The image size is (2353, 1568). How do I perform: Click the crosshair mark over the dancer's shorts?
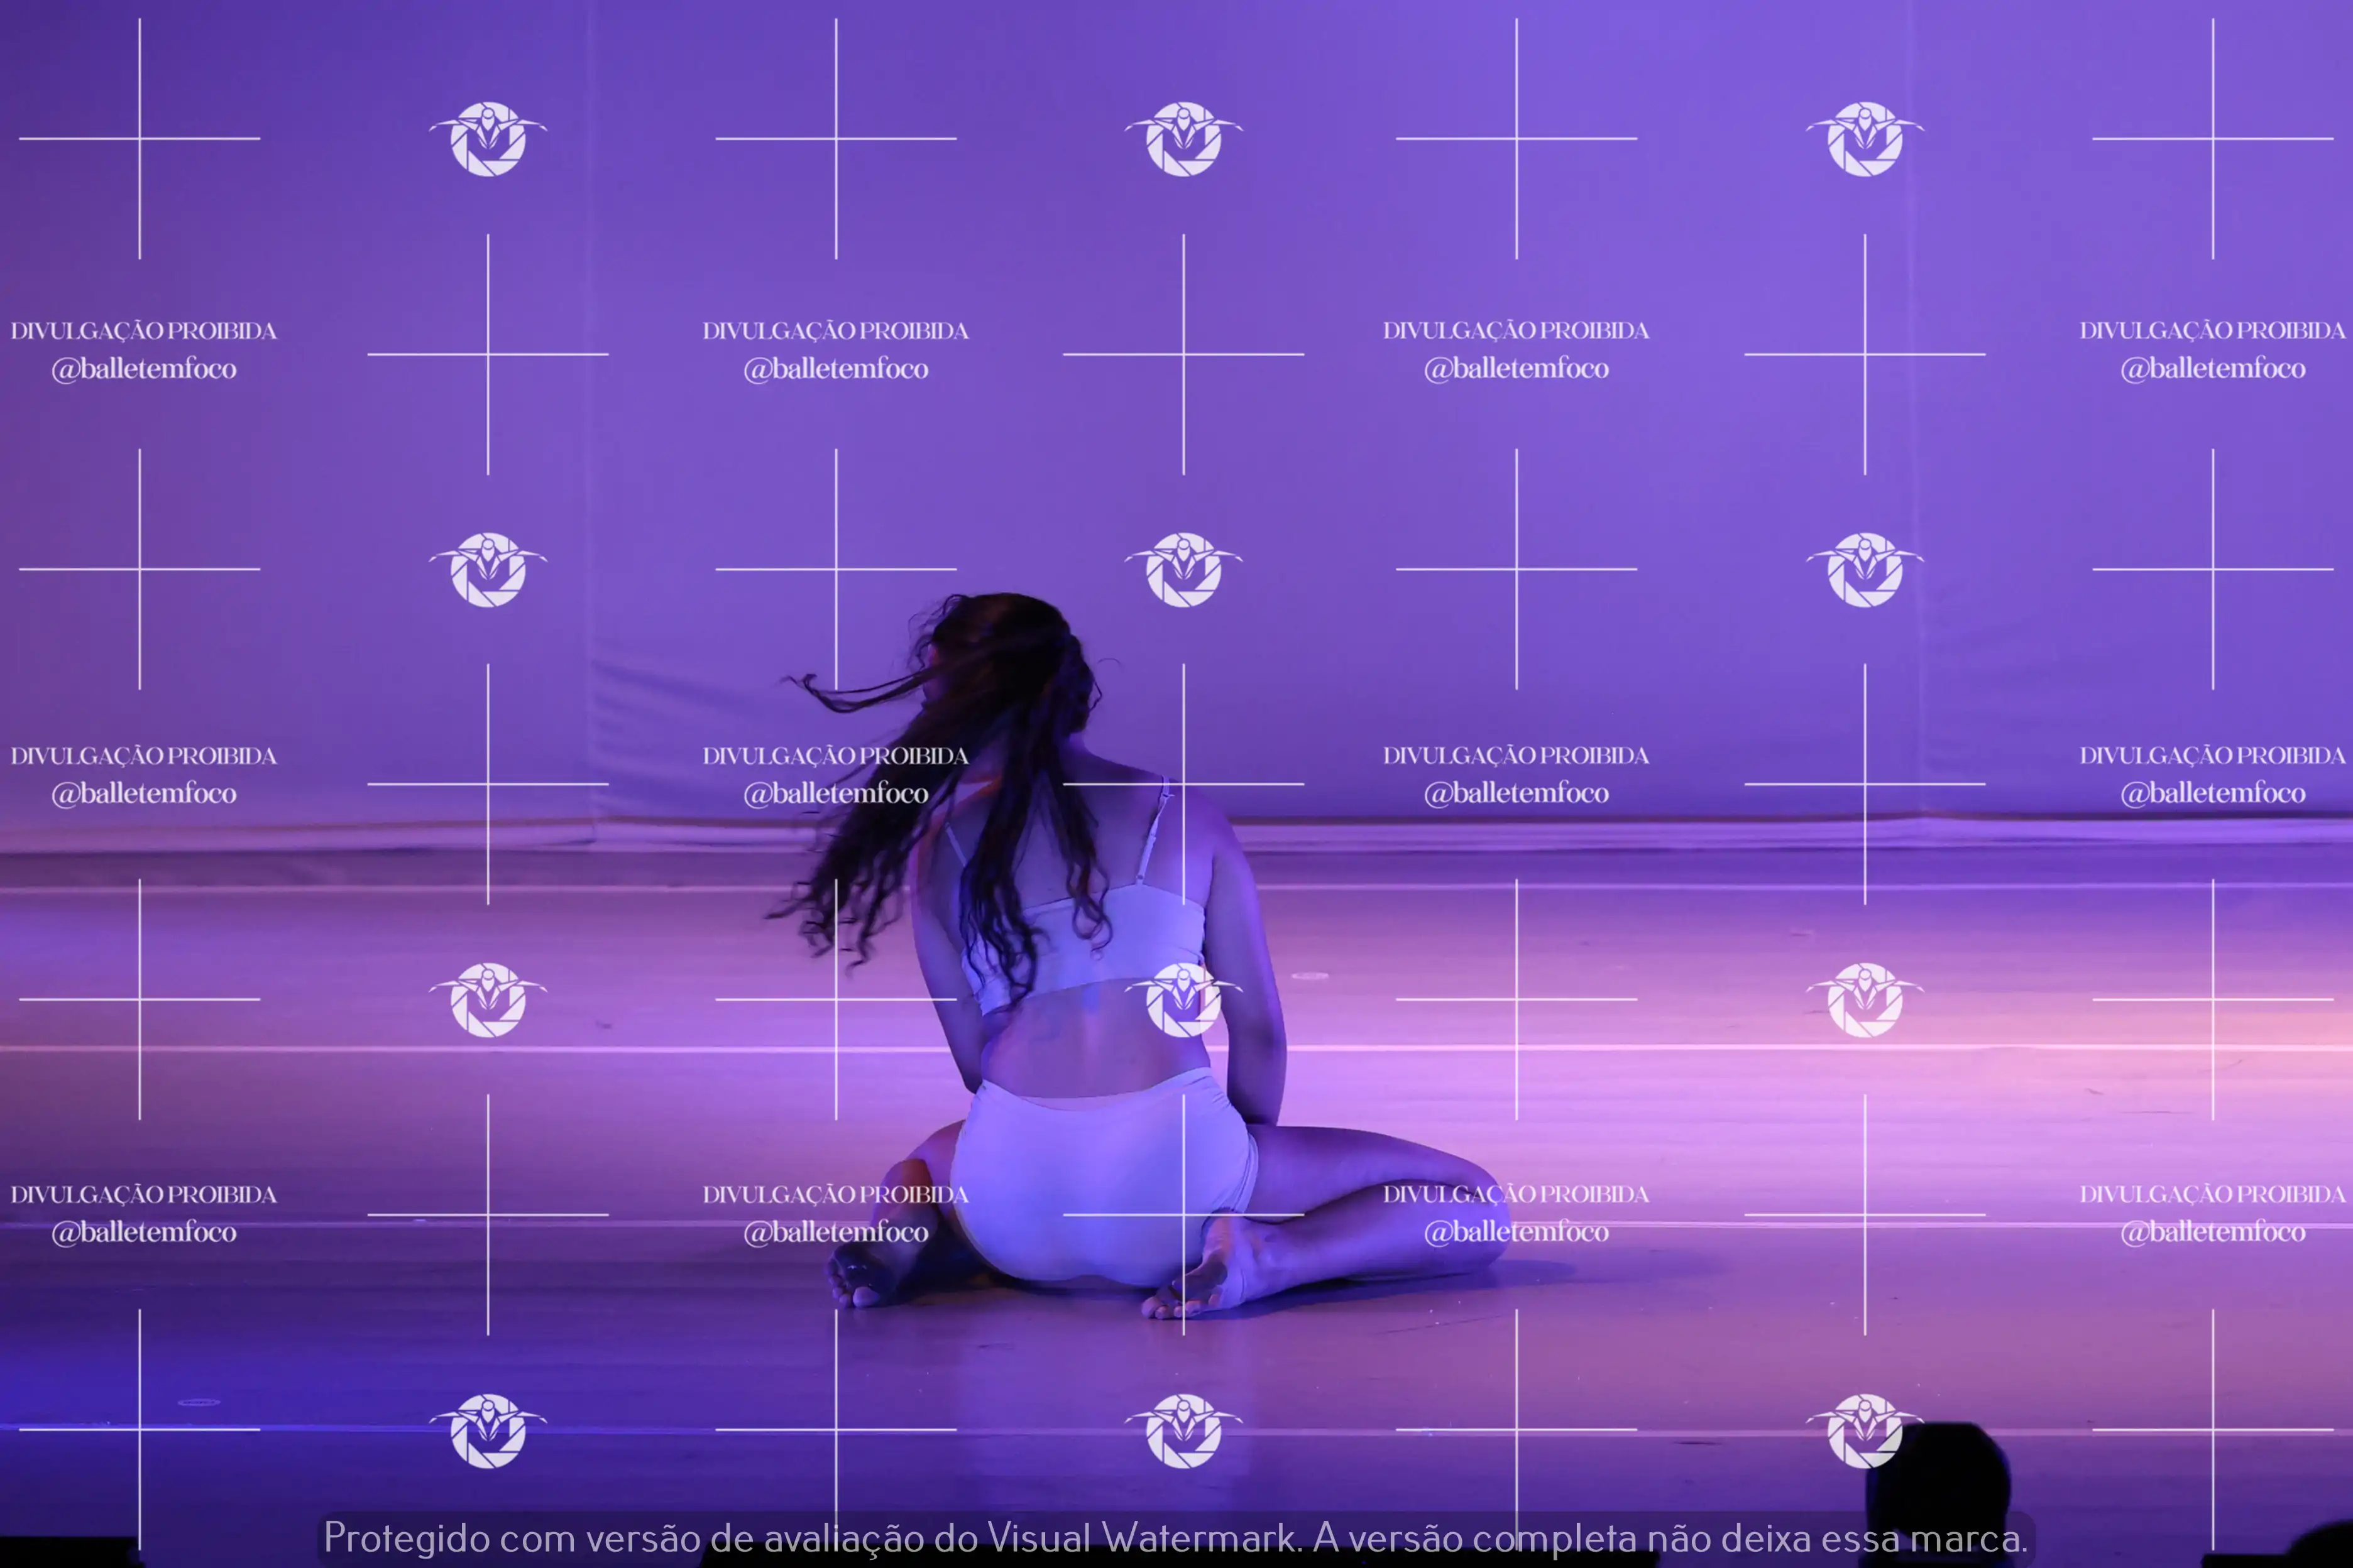tap(1183, 1214)
